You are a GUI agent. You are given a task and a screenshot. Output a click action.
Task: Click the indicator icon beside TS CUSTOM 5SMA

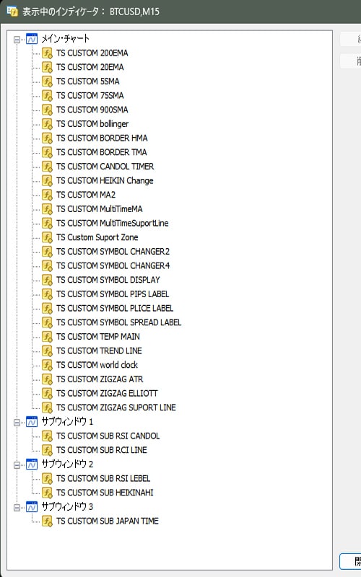(47, 82)
